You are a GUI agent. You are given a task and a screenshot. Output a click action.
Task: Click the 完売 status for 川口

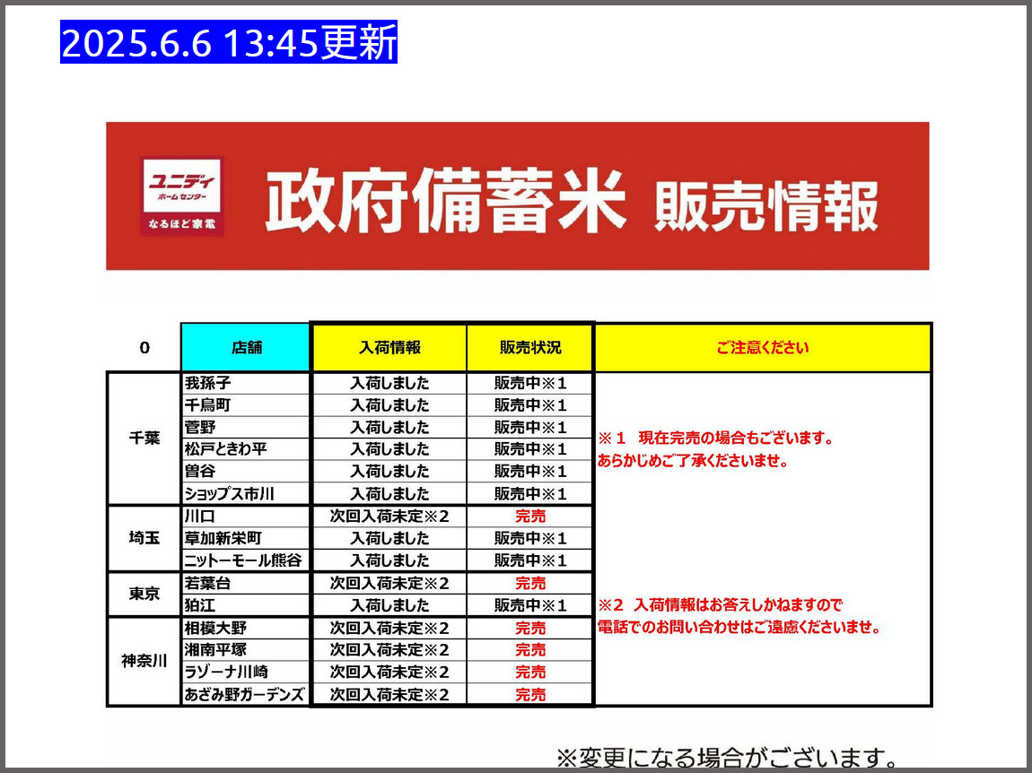pyautogui.click(x=530, y=517)
